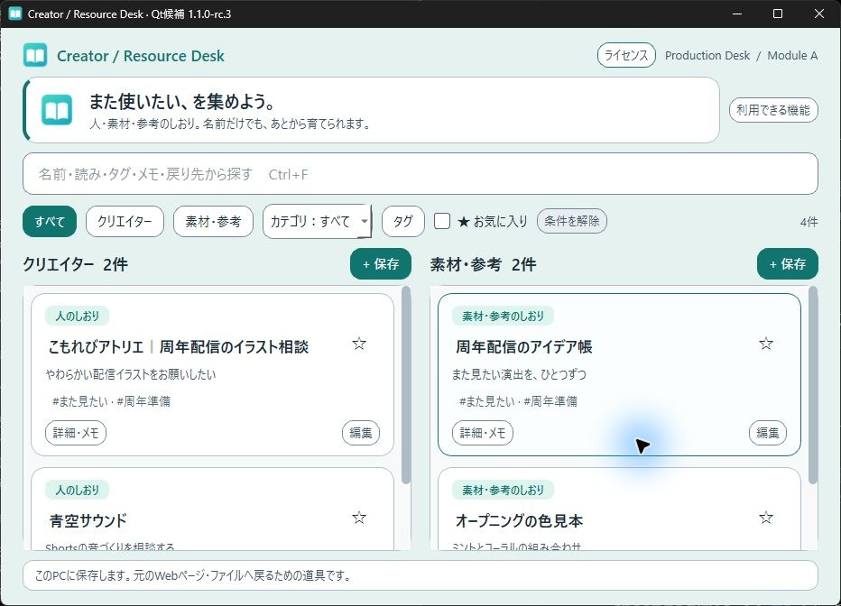
Task: Click the Production Desk / Module A label
Action: point(741,55)
